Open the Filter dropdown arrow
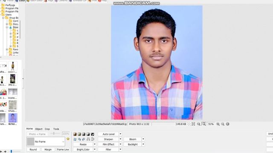 pos(120,149)
